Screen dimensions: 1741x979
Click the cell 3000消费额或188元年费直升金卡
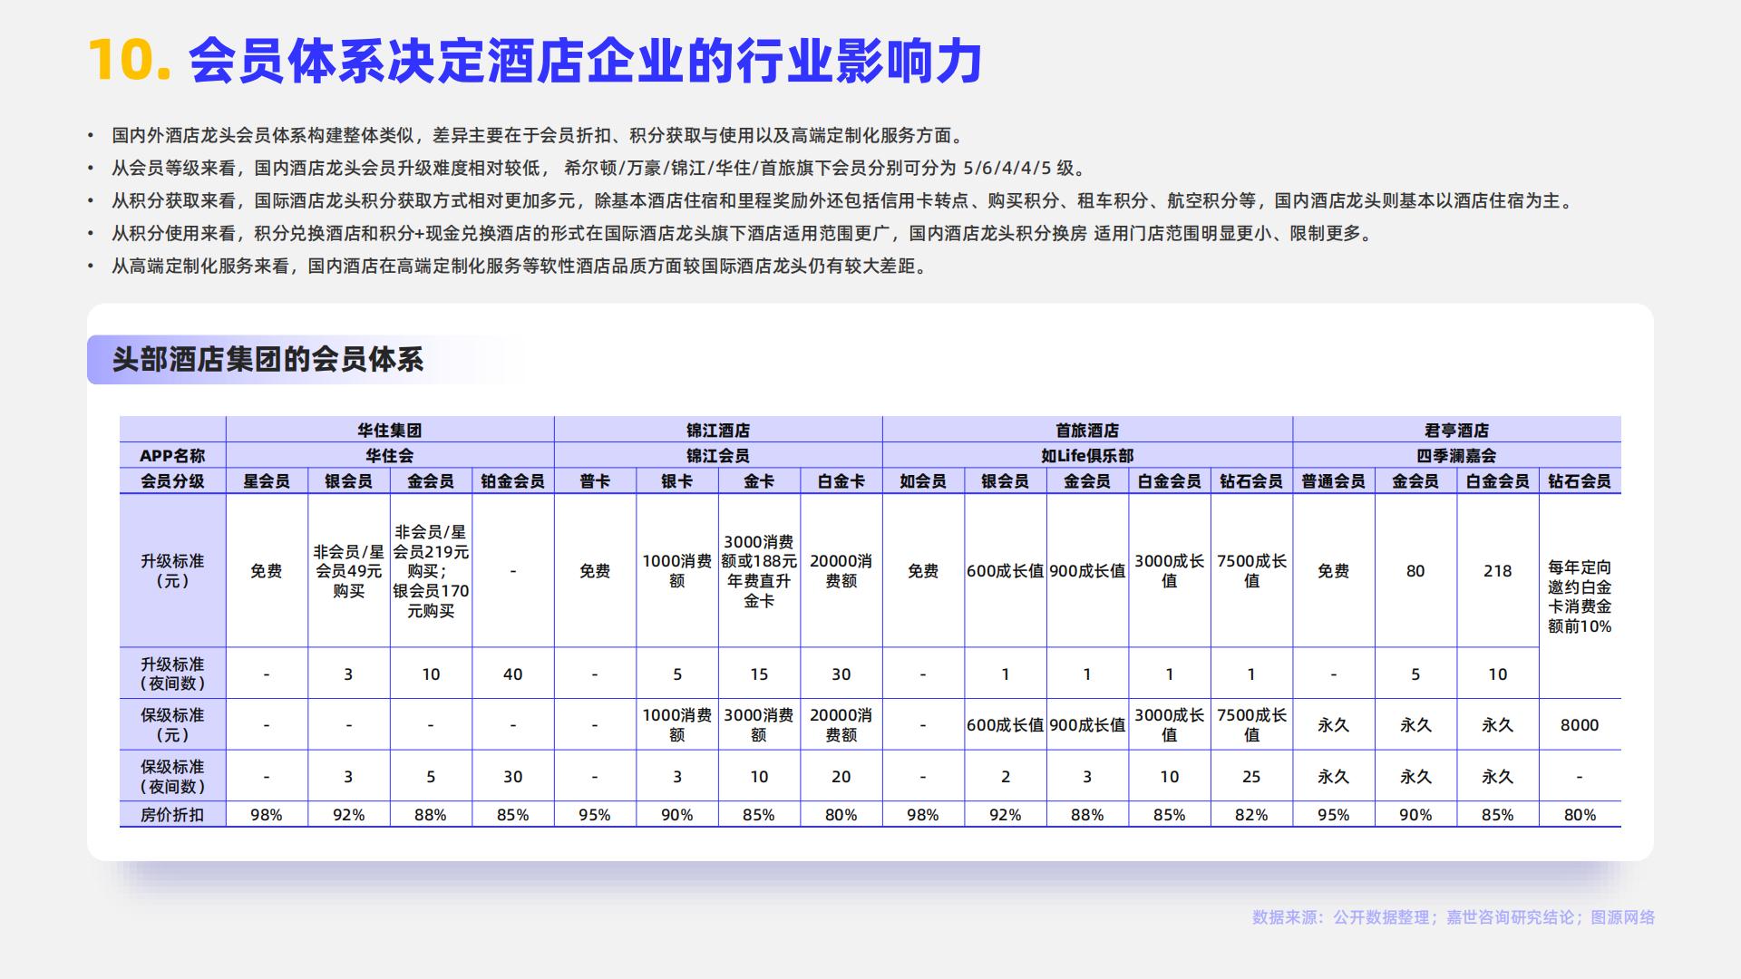pyautogui.click(x=759, y=571)
